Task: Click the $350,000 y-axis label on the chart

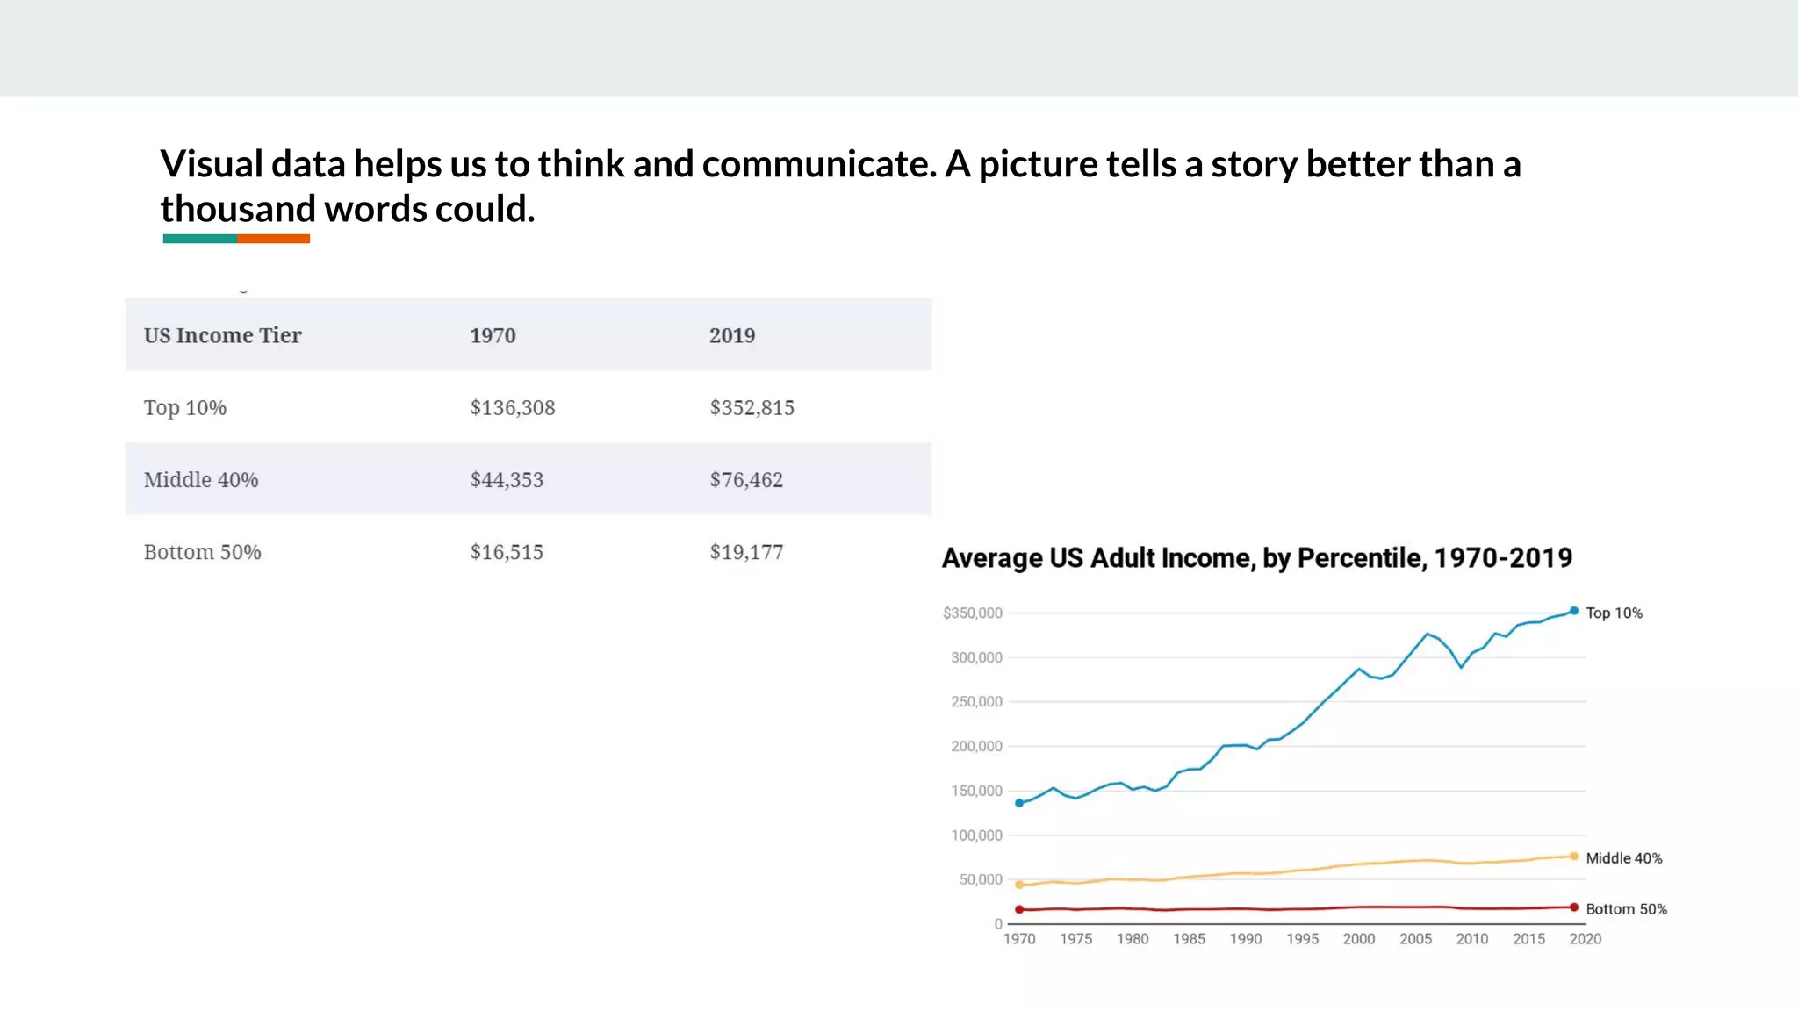Action: coord(973,613)
